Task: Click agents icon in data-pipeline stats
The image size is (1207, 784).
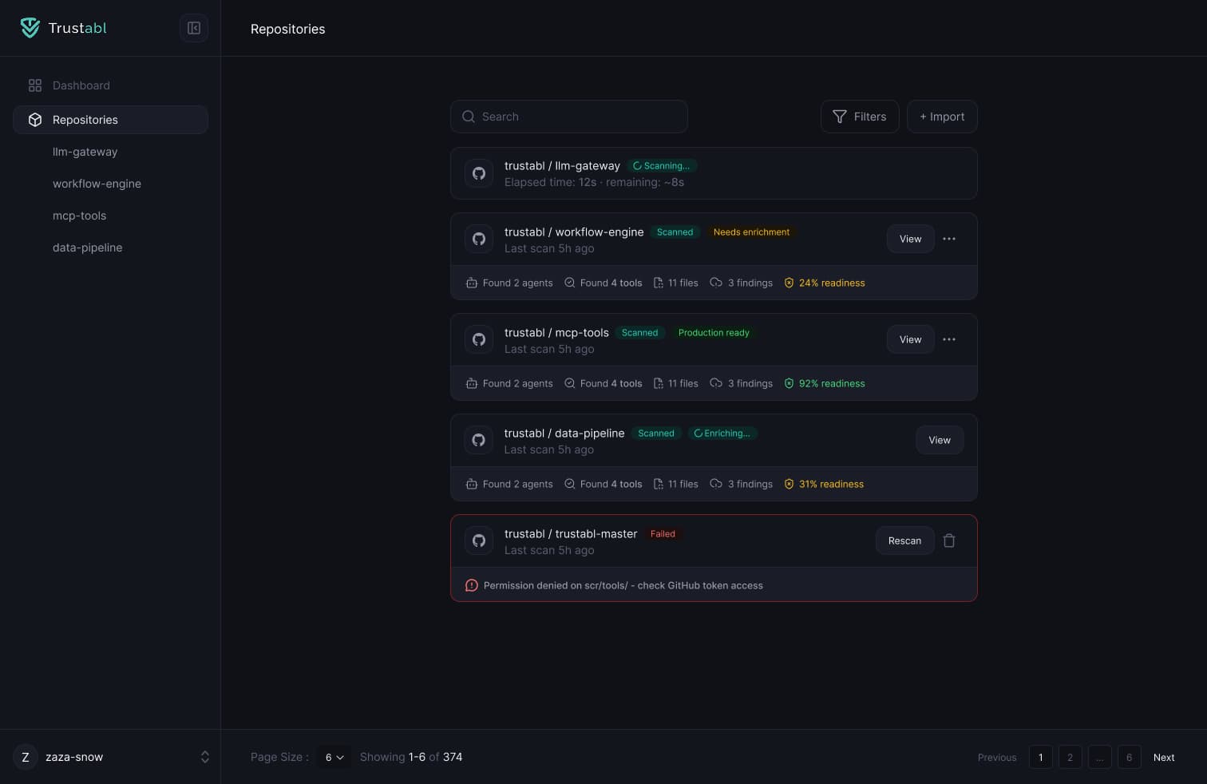Action: 472,484
